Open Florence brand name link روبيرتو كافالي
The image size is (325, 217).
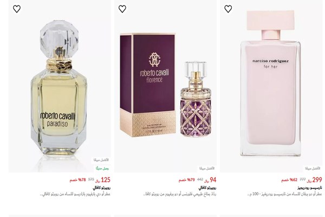tap(207, 188)
